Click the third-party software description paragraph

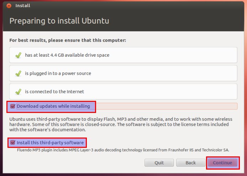click(121, 122)
